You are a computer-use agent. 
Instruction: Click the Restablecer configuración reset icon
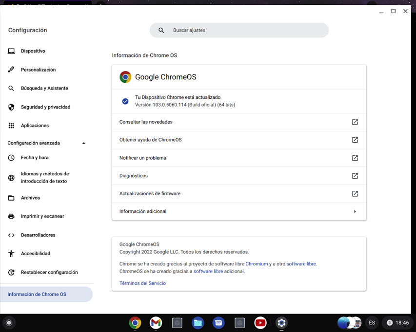click(11, 272)
